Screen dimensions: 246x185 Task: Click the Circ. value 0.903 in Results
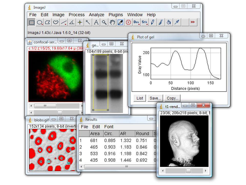(x=110, y=147)
